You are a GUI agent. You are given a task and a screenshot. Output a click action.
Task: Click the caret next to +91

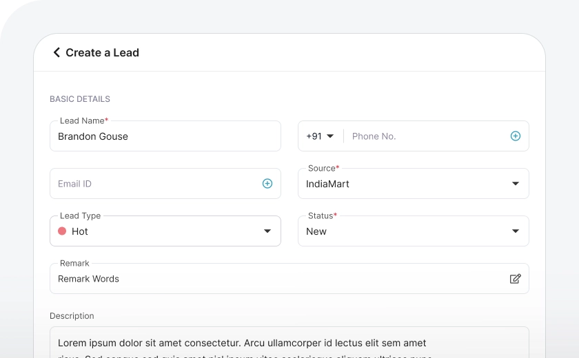(330, 136)
